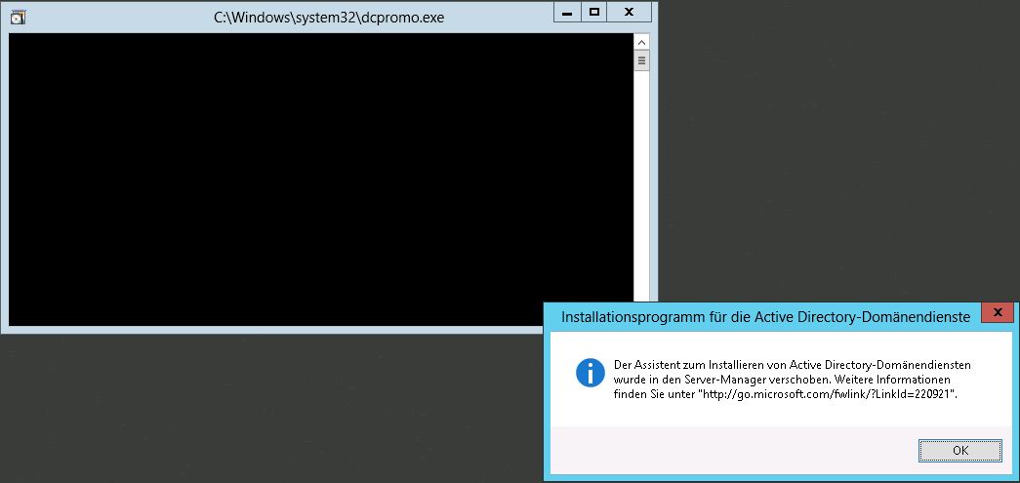Close the Active Directory-Domänendienste dialog with red X
The image size is (1020, 483).
tap(996, 313)
